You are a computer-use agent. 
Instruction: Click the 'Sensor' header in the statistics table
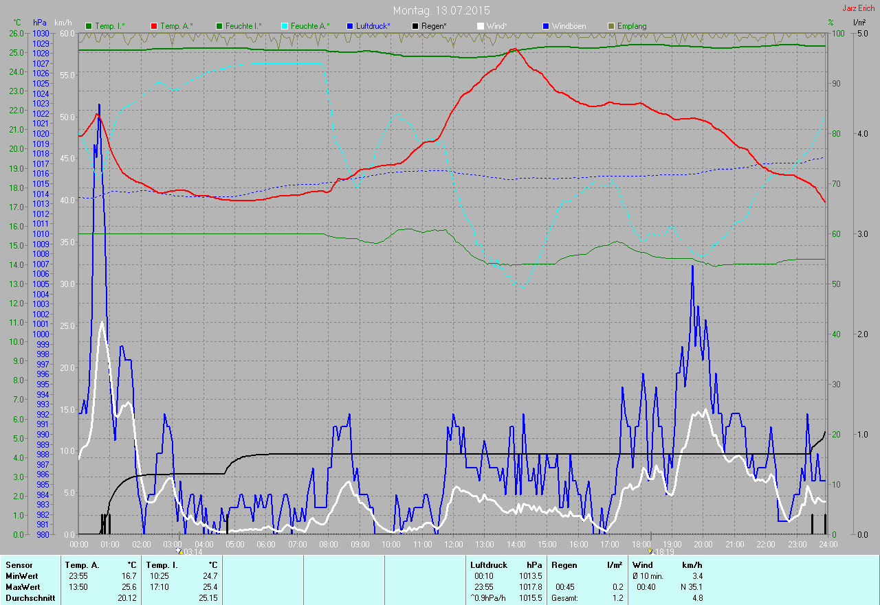point(19,565)
